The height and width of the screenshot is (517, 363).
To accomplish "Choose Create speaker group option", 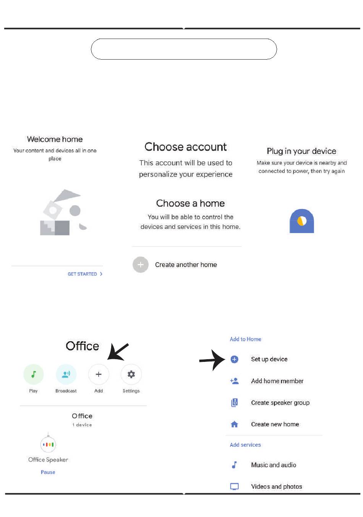I will (280, 403).
